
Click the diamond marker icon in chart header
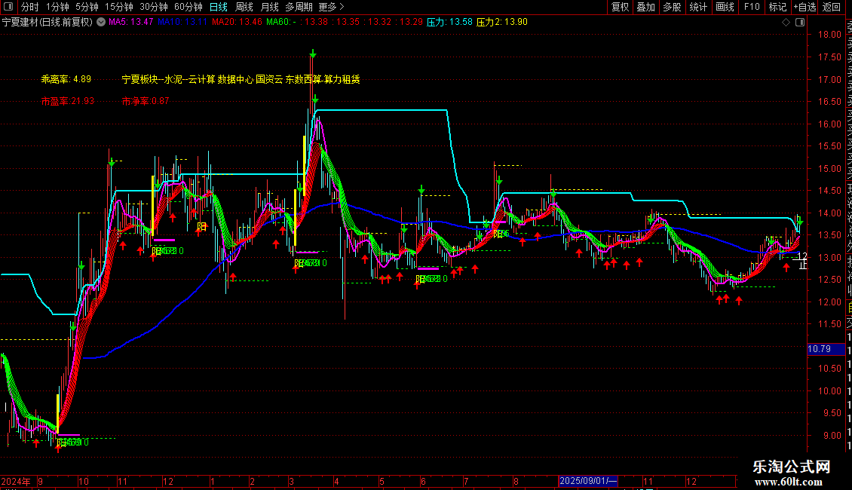pos(786,22)
